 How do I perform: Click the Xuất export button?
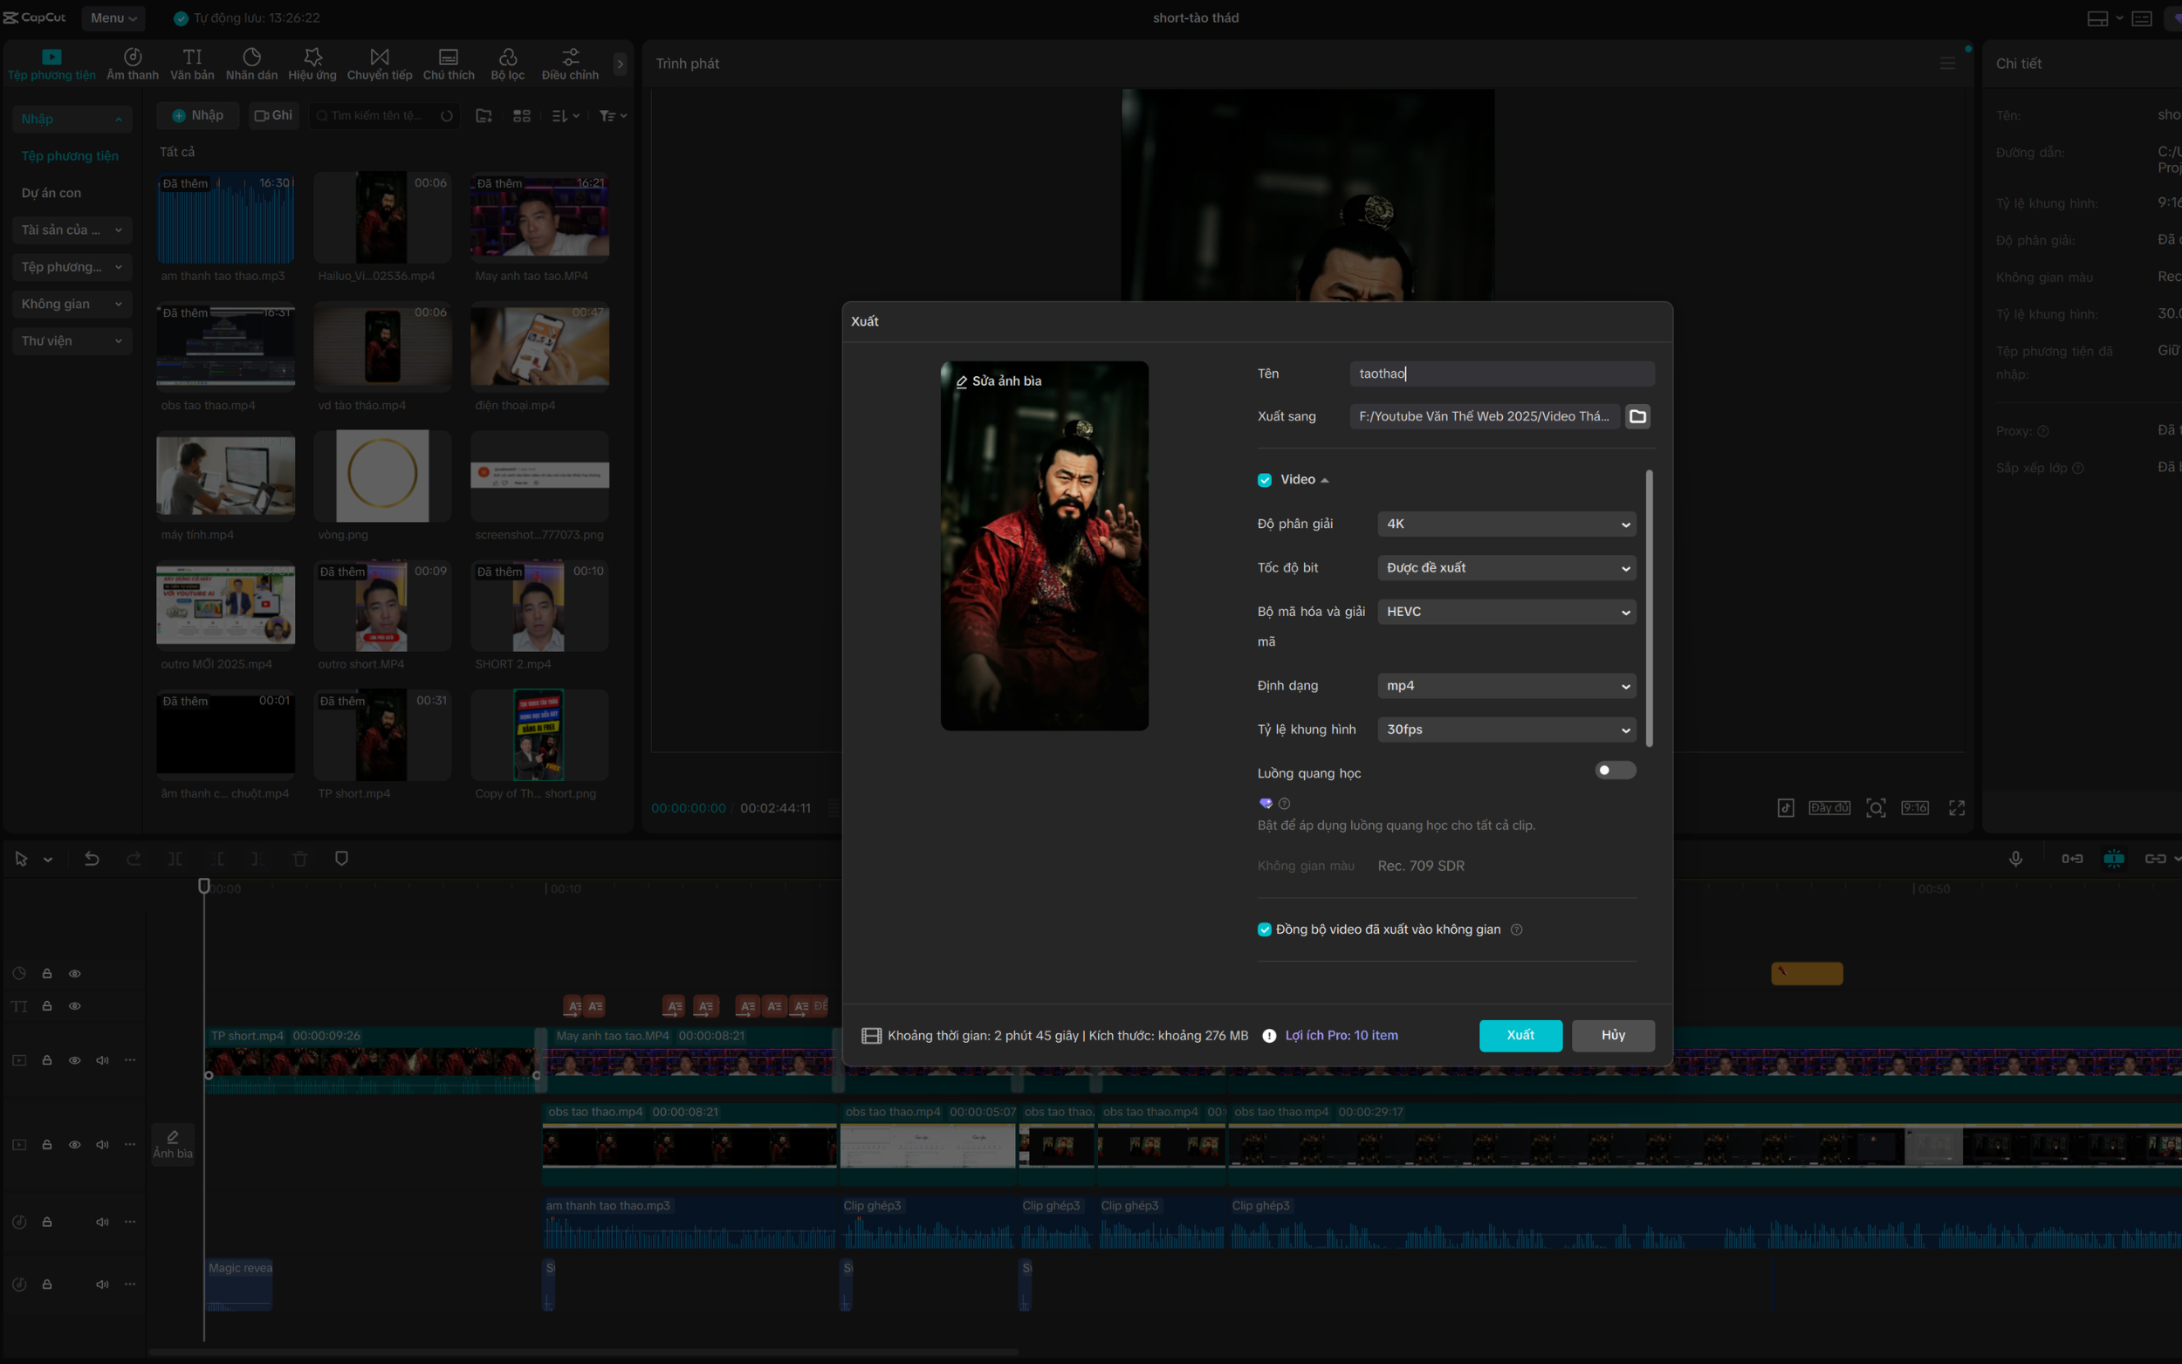(1520, 1036)
